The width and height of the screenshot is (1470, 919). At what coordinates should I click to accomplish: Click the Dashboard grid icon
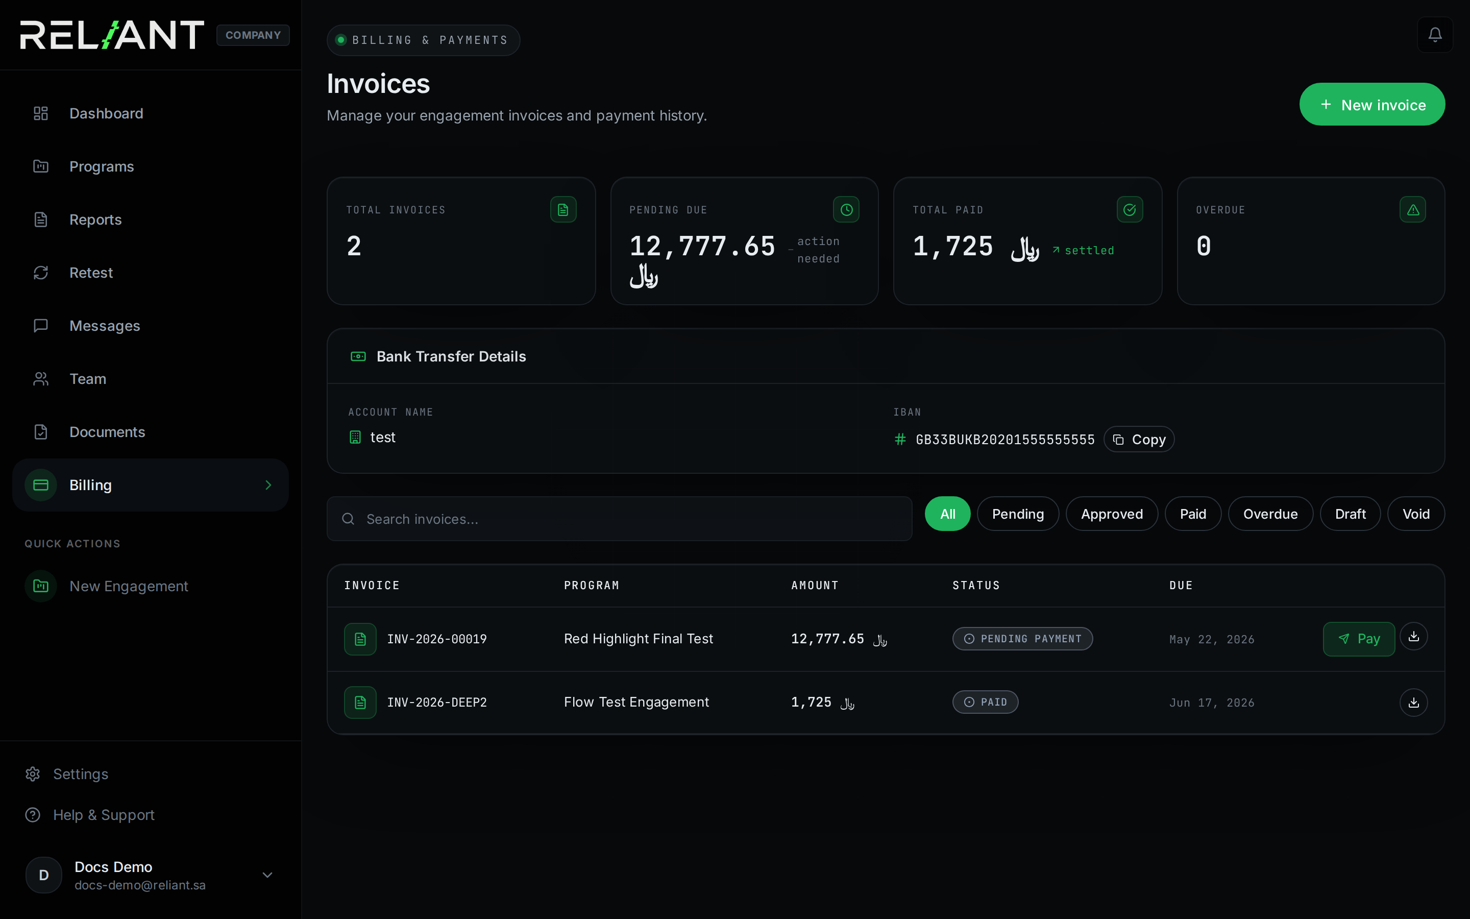41,114
